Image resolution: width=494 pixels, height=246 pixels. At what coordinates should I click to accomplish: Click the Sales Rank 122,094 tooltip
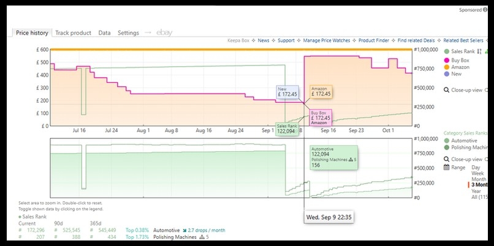[287, 129]
